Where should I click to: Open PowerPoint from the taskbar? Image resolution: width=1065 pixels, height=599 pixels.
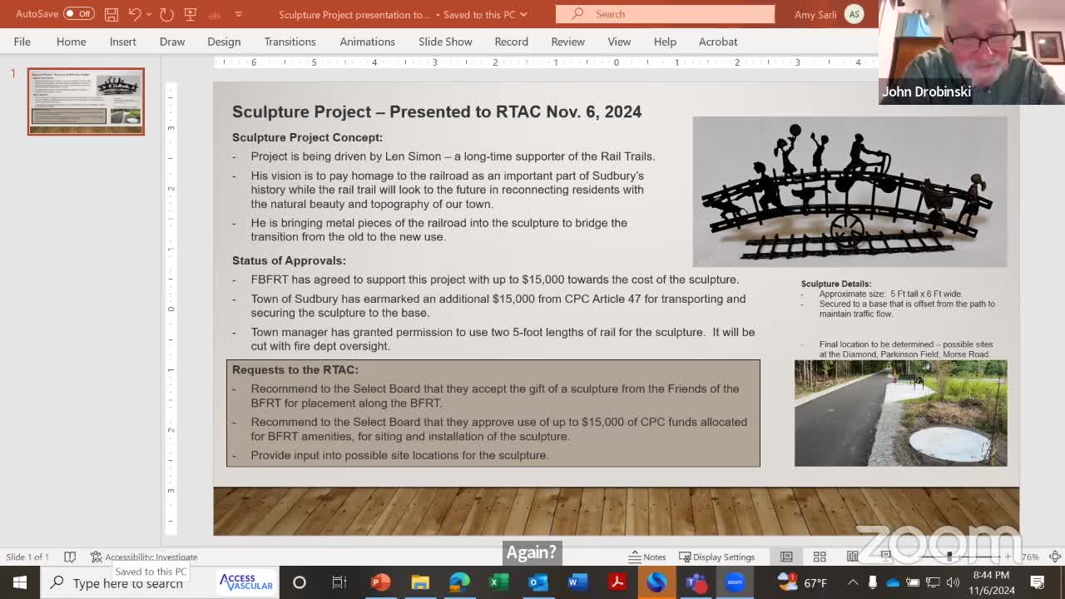[x=380, y=582]
